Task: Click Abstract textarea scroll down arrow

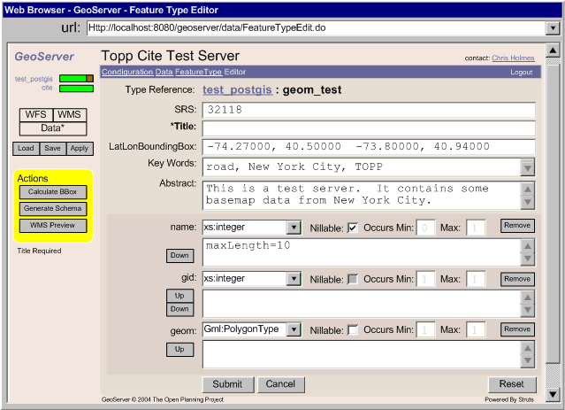Action: (528, 202)
